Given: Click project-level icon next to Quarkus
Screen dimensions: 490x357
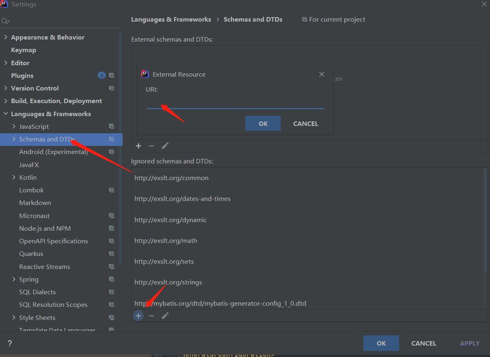Looking at the screenshot, I should tap(112, 254).
